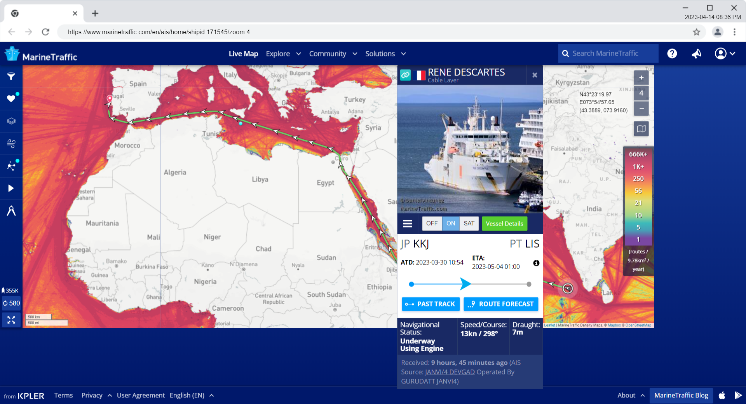Click the ROUTE FORECAST button
This screenshot has width=746, height=404.
coord(501,304)
